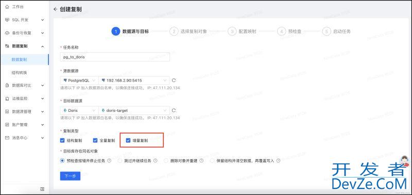Show help for 跳过并继续任务
The image size is (412, 195).
[x=156, y=161]
